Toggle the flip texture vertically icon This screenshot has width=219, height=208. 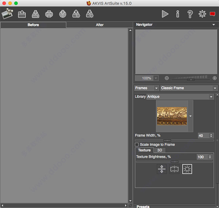pyautogui.click(x=162, y=169)
